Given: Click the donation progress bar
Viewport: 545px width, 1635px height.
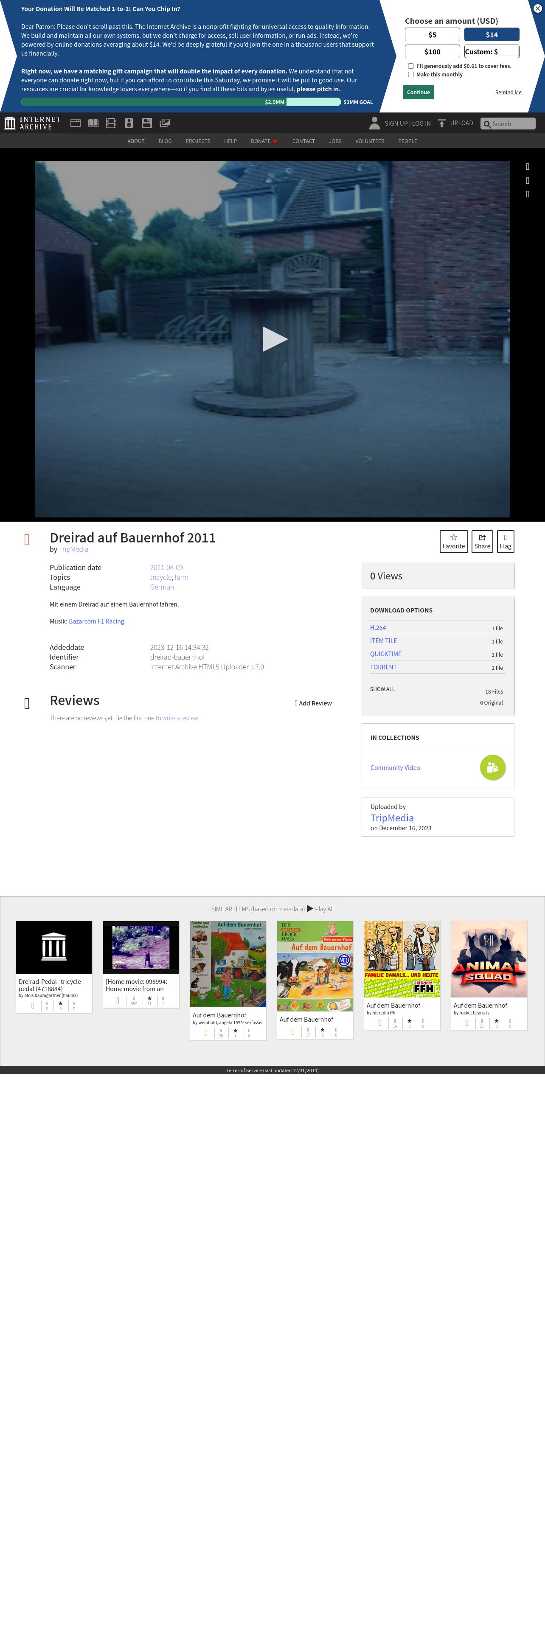Looking at the screenshot, I should [x=181, y=102].
